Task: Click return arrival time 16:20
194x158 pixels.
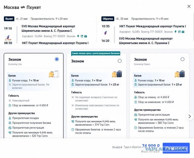Action: pos(105,41)
